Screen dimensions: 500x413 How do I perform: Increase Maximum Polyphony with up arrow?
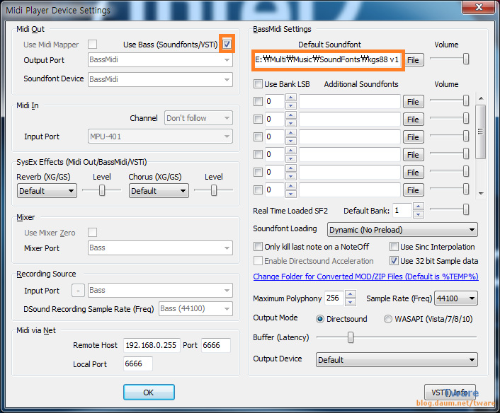(x=350, y=294)
